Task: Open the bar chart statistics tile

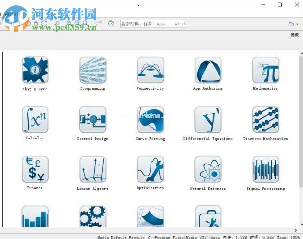Action: click(x=35, y=216)
